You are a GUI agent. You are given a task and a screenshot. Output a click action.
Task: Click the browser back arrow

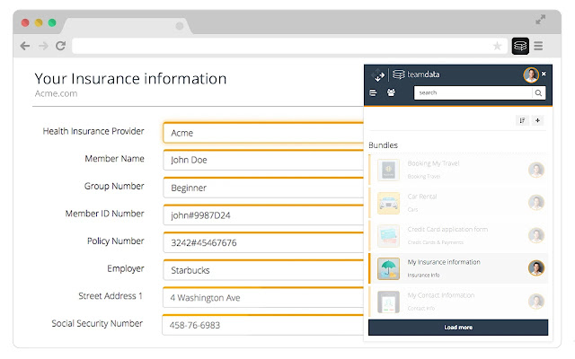pos(25,45)
